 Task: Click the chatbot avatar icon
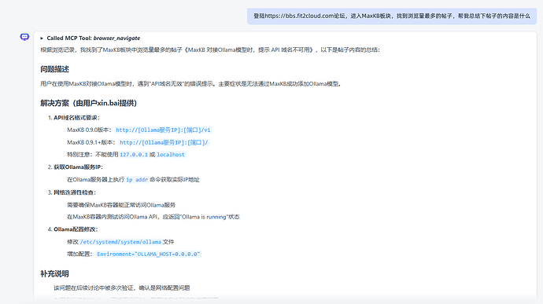pos(24,37)
